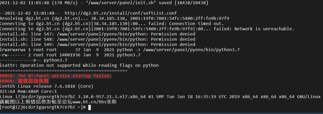Select the red Chinese error '宝塔启动失败'

tap(33, 81)
